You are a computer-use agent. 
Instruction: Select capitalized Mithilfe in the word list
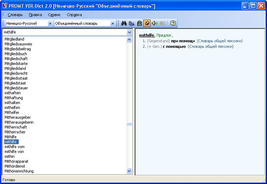11,137
